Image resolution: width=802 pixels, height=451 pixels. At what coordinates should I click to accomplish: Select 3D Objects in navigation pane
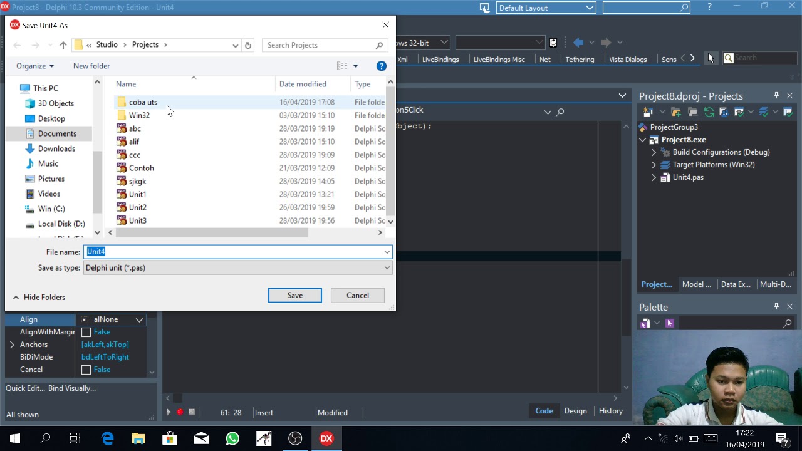[x=56, y=103]
